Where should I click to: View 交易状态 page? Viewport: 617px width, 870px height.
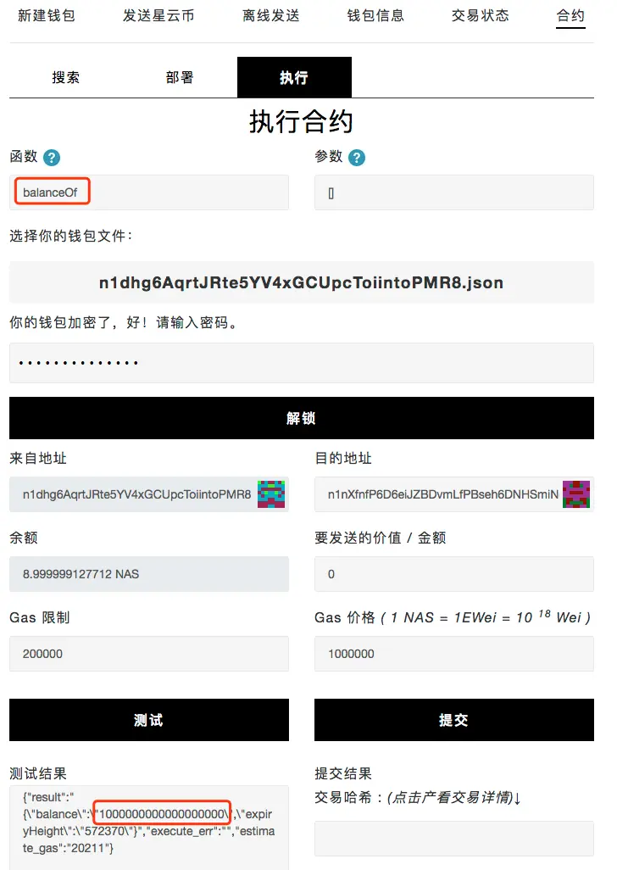click(x=480, y=15)
